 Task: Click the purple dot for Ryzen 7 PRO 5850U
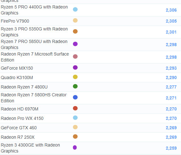click(x=75, y=44)
